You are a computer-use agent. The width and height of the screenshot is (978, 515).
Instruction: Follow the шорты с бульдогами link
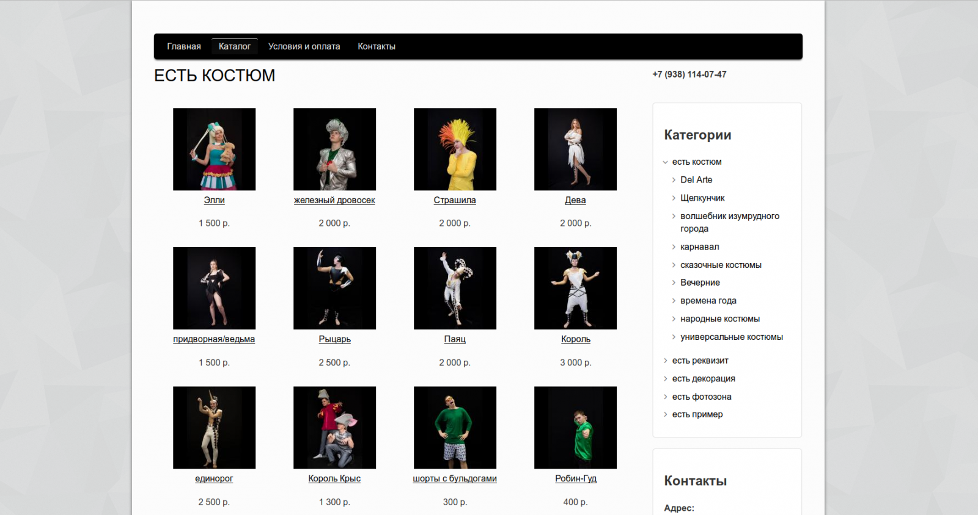(455, 478)
